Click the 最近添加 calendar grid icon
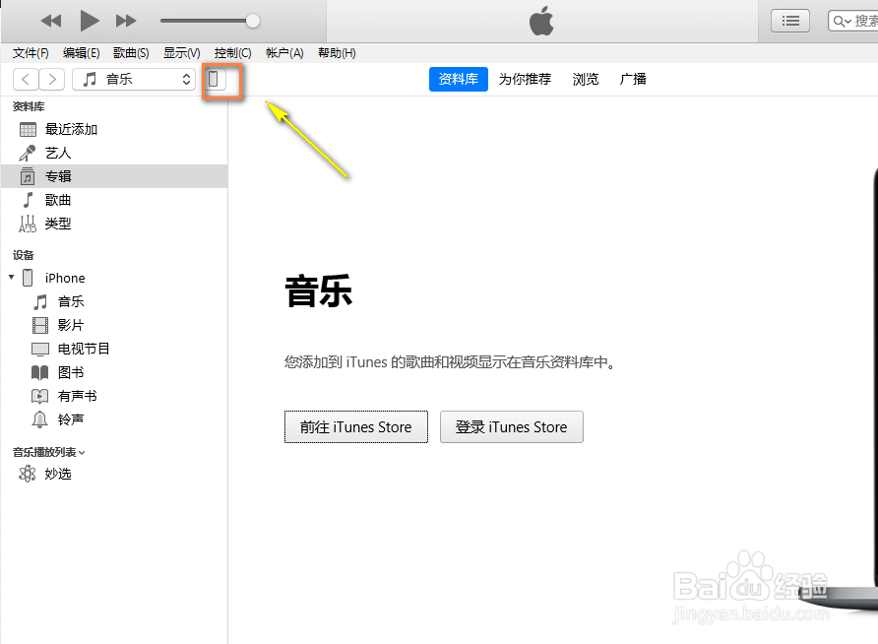The width and height of the screenshot is (878, 644). (28, 129)
